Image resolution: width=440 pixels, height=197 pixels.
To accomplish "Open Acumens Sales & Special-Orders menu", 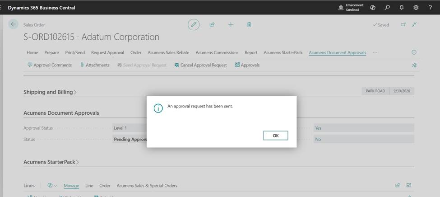I will [147, 185].
